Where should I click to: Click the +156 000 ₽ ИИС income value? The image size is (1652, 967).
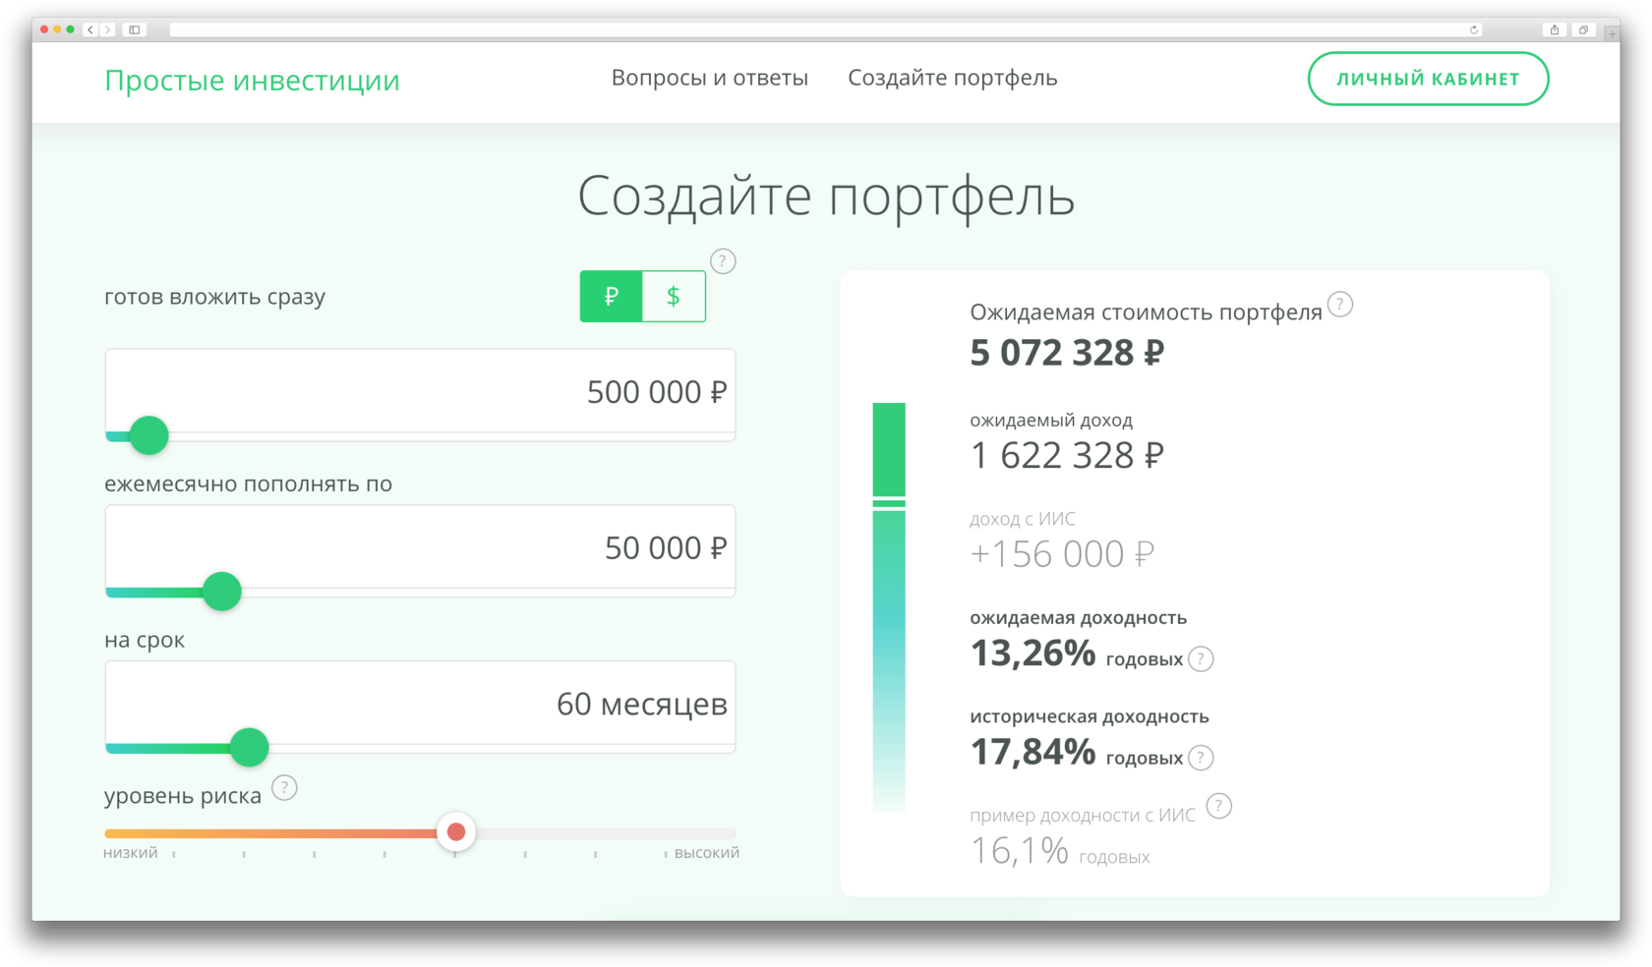click(x=1062, y=554)
